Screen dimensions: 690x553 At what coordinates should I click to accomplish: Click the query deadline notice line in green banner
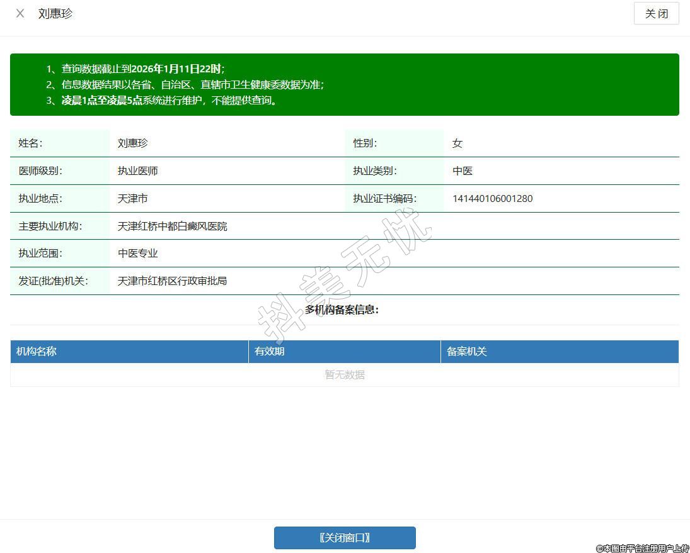click(x=142, y=69)
